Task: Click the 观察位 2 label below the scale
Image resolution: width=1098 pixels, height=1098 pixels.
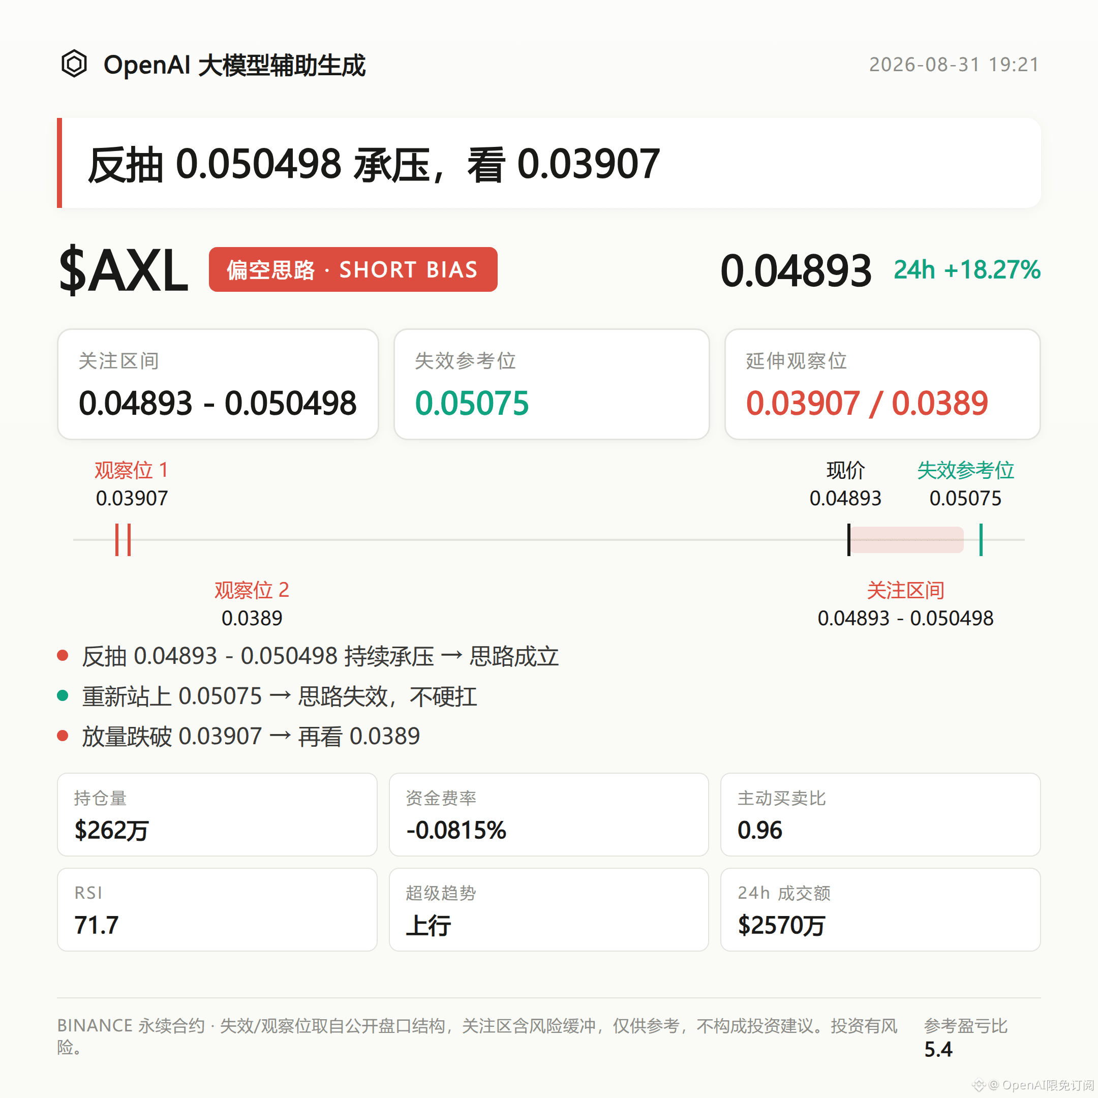Action: 252,591
